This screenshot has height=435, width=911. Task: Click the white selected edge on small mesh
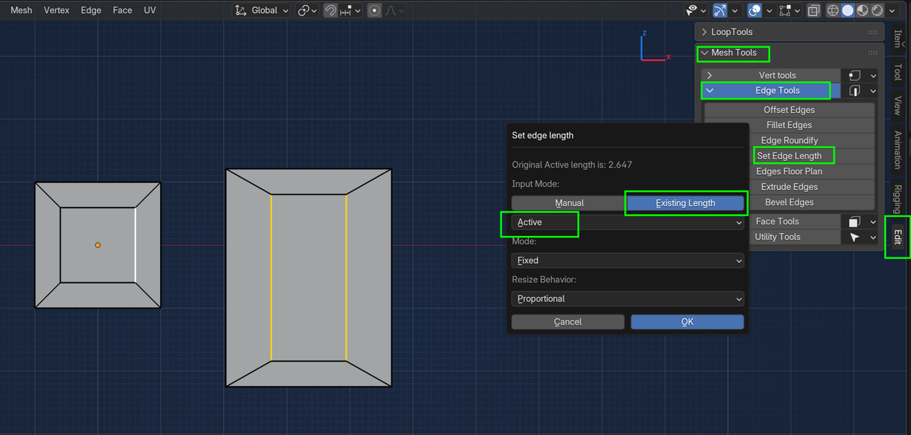[135, 245]
